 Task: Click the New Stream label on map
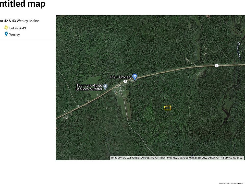(239, 51)
